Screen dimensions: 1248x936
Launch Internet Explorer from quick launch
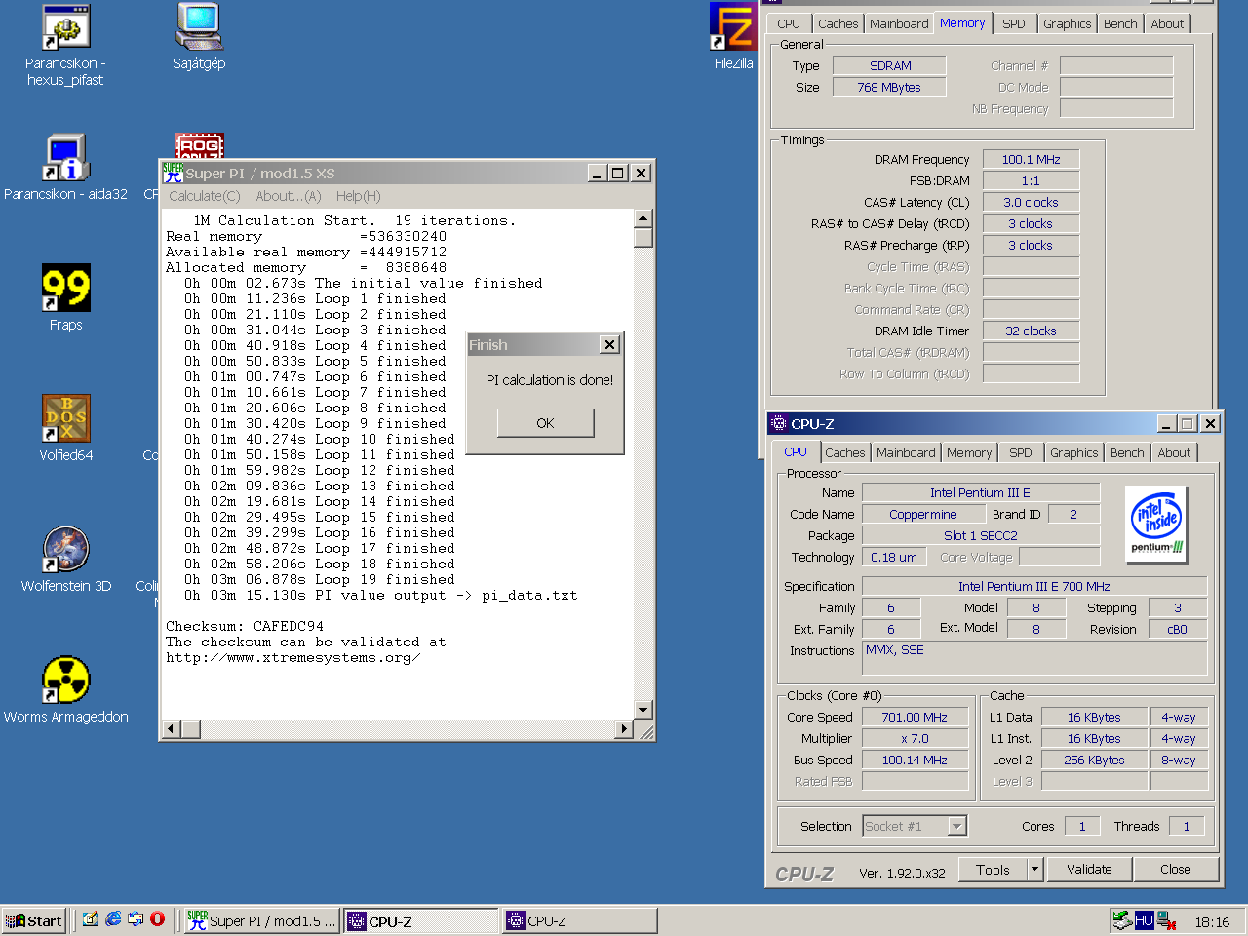pos(113,919)
